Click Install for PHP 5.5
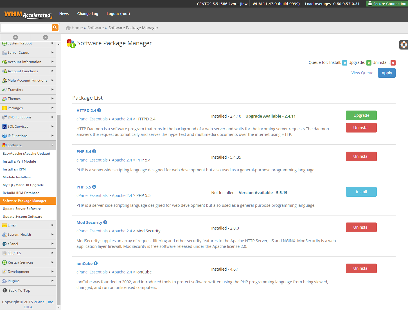The image size is (408, 310). click(x=361, y=192)
